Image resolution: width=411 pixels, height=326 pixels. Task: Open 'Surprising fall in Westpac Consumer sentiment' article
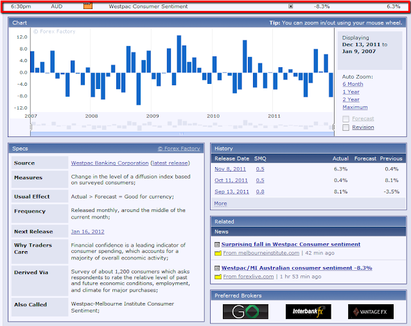pos(291,245)
